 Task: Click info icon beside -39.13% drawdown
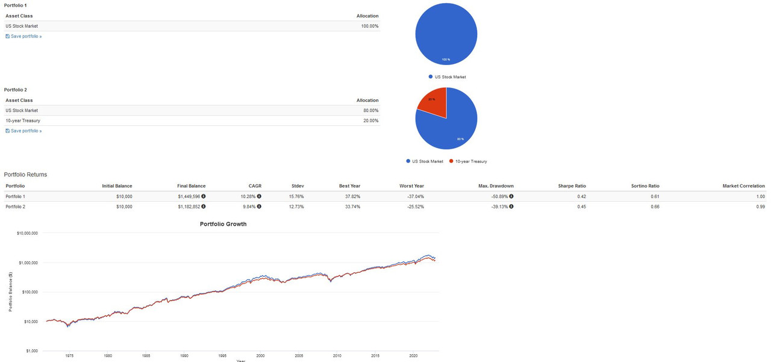[511, 207]
